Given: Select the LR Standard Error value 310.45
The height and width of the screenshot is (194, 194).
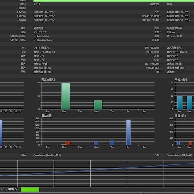Looking at the screenshot, I should [156, 40].
